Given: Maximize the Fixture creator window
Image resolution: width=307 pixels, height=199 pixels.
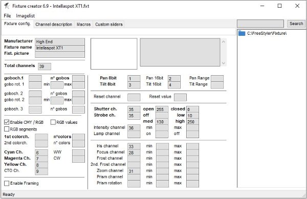Looking at the screenshot, I should pos(279,6).
